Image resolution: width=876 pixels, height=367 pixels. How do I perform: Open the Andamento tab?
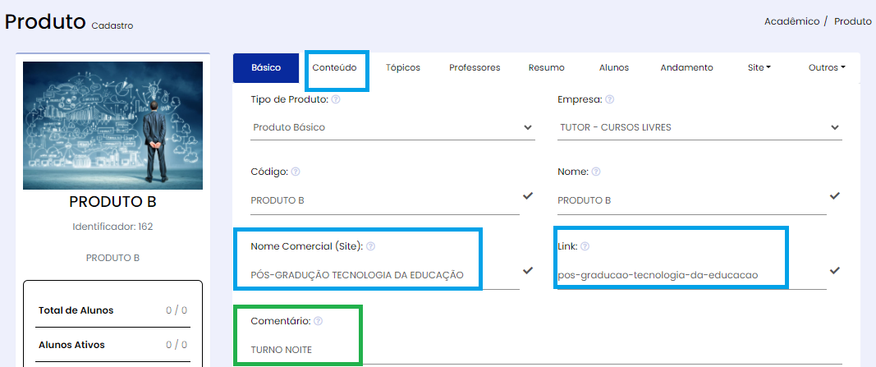[x=686, y=67]
